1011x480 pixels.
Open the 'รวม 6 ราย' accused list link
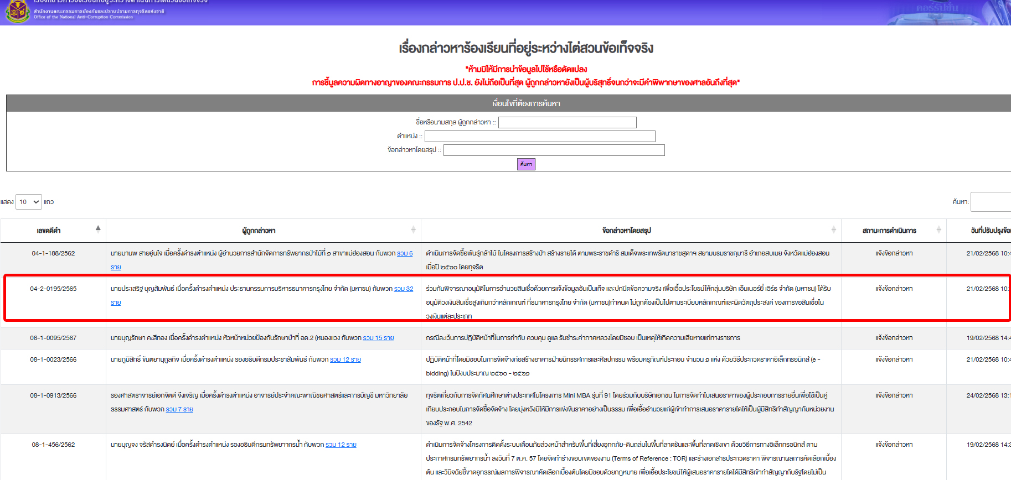pyautogui.click(x=405, y=253)
